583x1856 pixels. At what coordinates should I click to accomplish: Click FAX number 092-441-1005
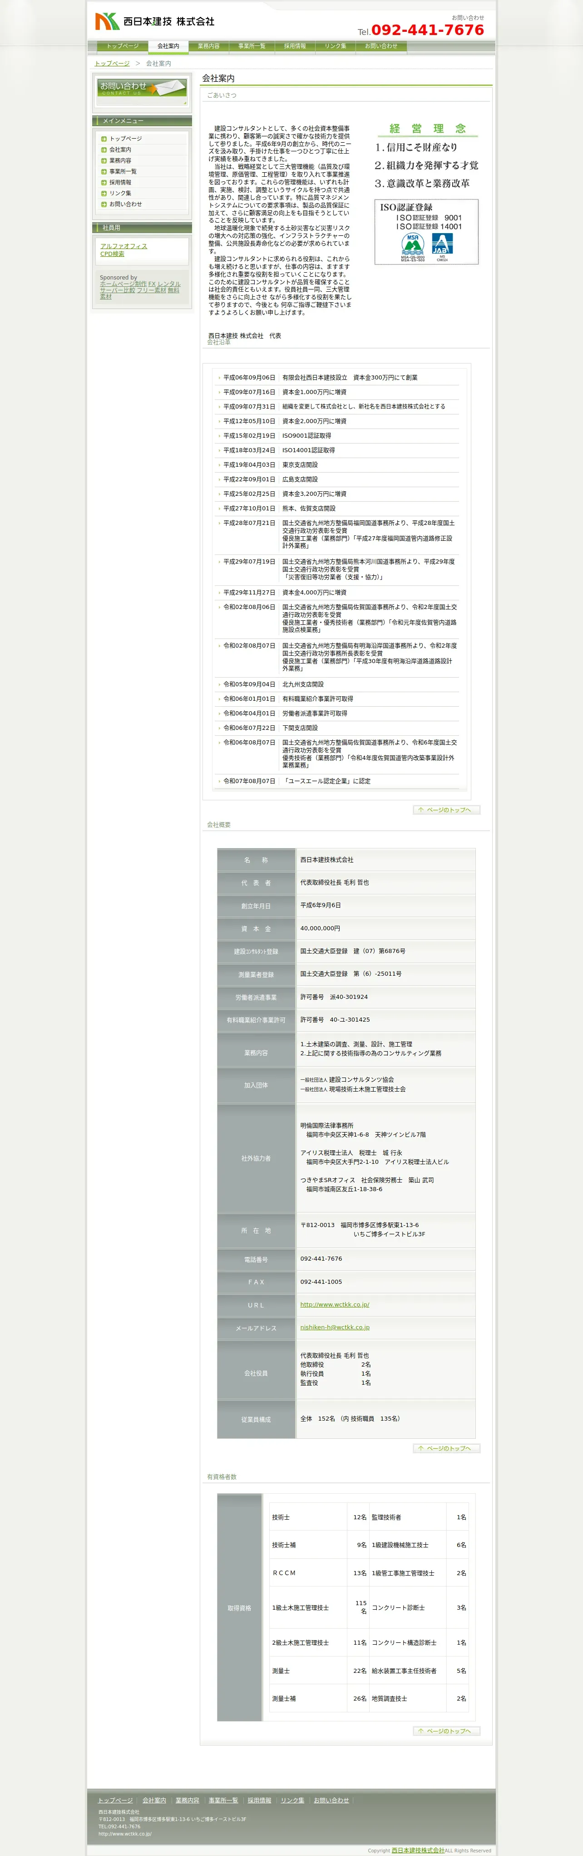point(321,1282)
